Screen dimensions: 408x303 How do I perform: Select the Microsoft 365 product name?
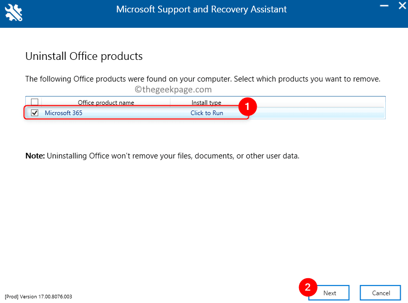pyautogui.click(x=64, y=113)
